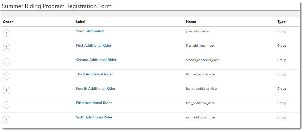Open the Fourth Additional Rider group
Viewport: 304px width, 132px height.
(95, 88)
